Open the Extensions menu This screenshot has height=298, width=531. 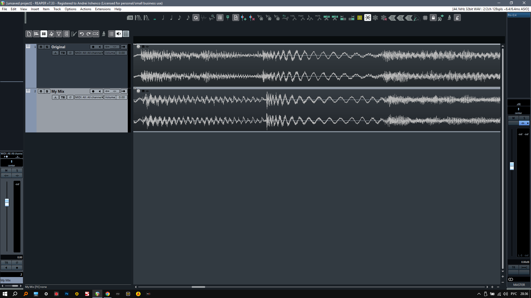pos(103,9)
